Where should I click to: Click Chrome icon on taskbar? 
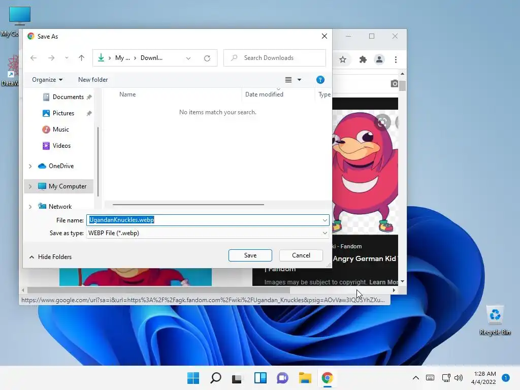pyautogui.click(x=327, y=378)
